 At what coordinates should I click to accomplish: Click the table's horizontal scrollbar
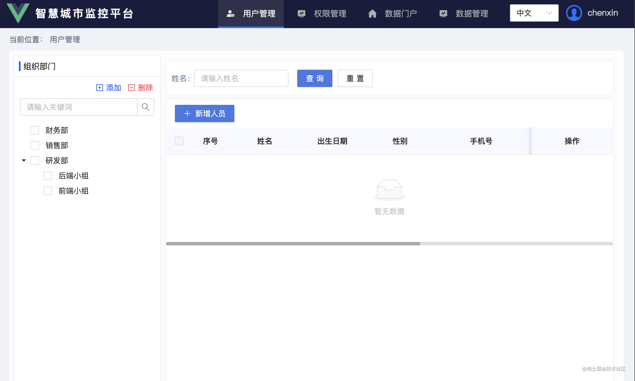pos(293,244)
